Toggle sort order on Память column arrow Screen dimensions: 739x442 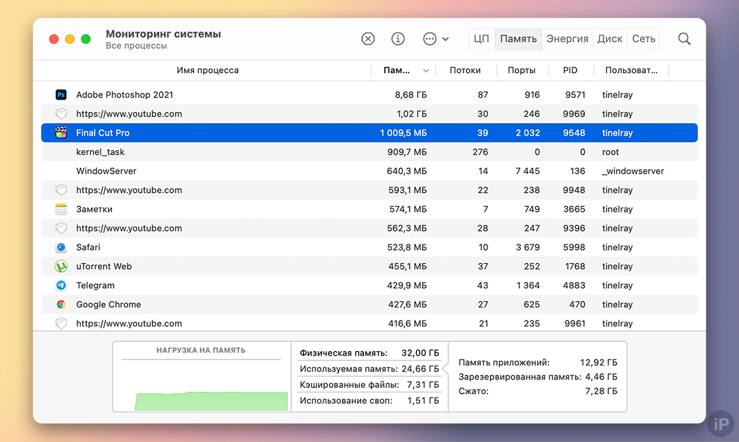pos(426,70)
